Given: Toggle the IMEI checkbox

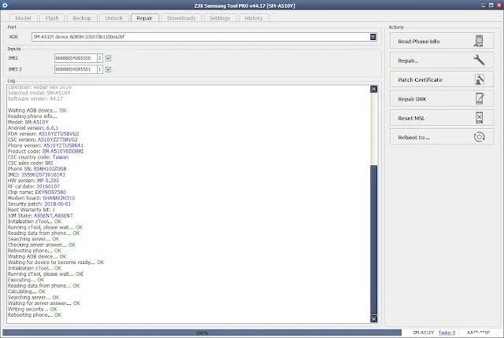Looking at the screenshot, I should [x=109, y=58].
